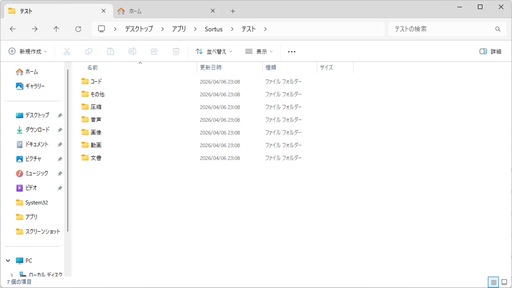Image resolution: width=512 pixels, height=288 pixels.
Task: Select the コード folder
Action: point(91,81)
